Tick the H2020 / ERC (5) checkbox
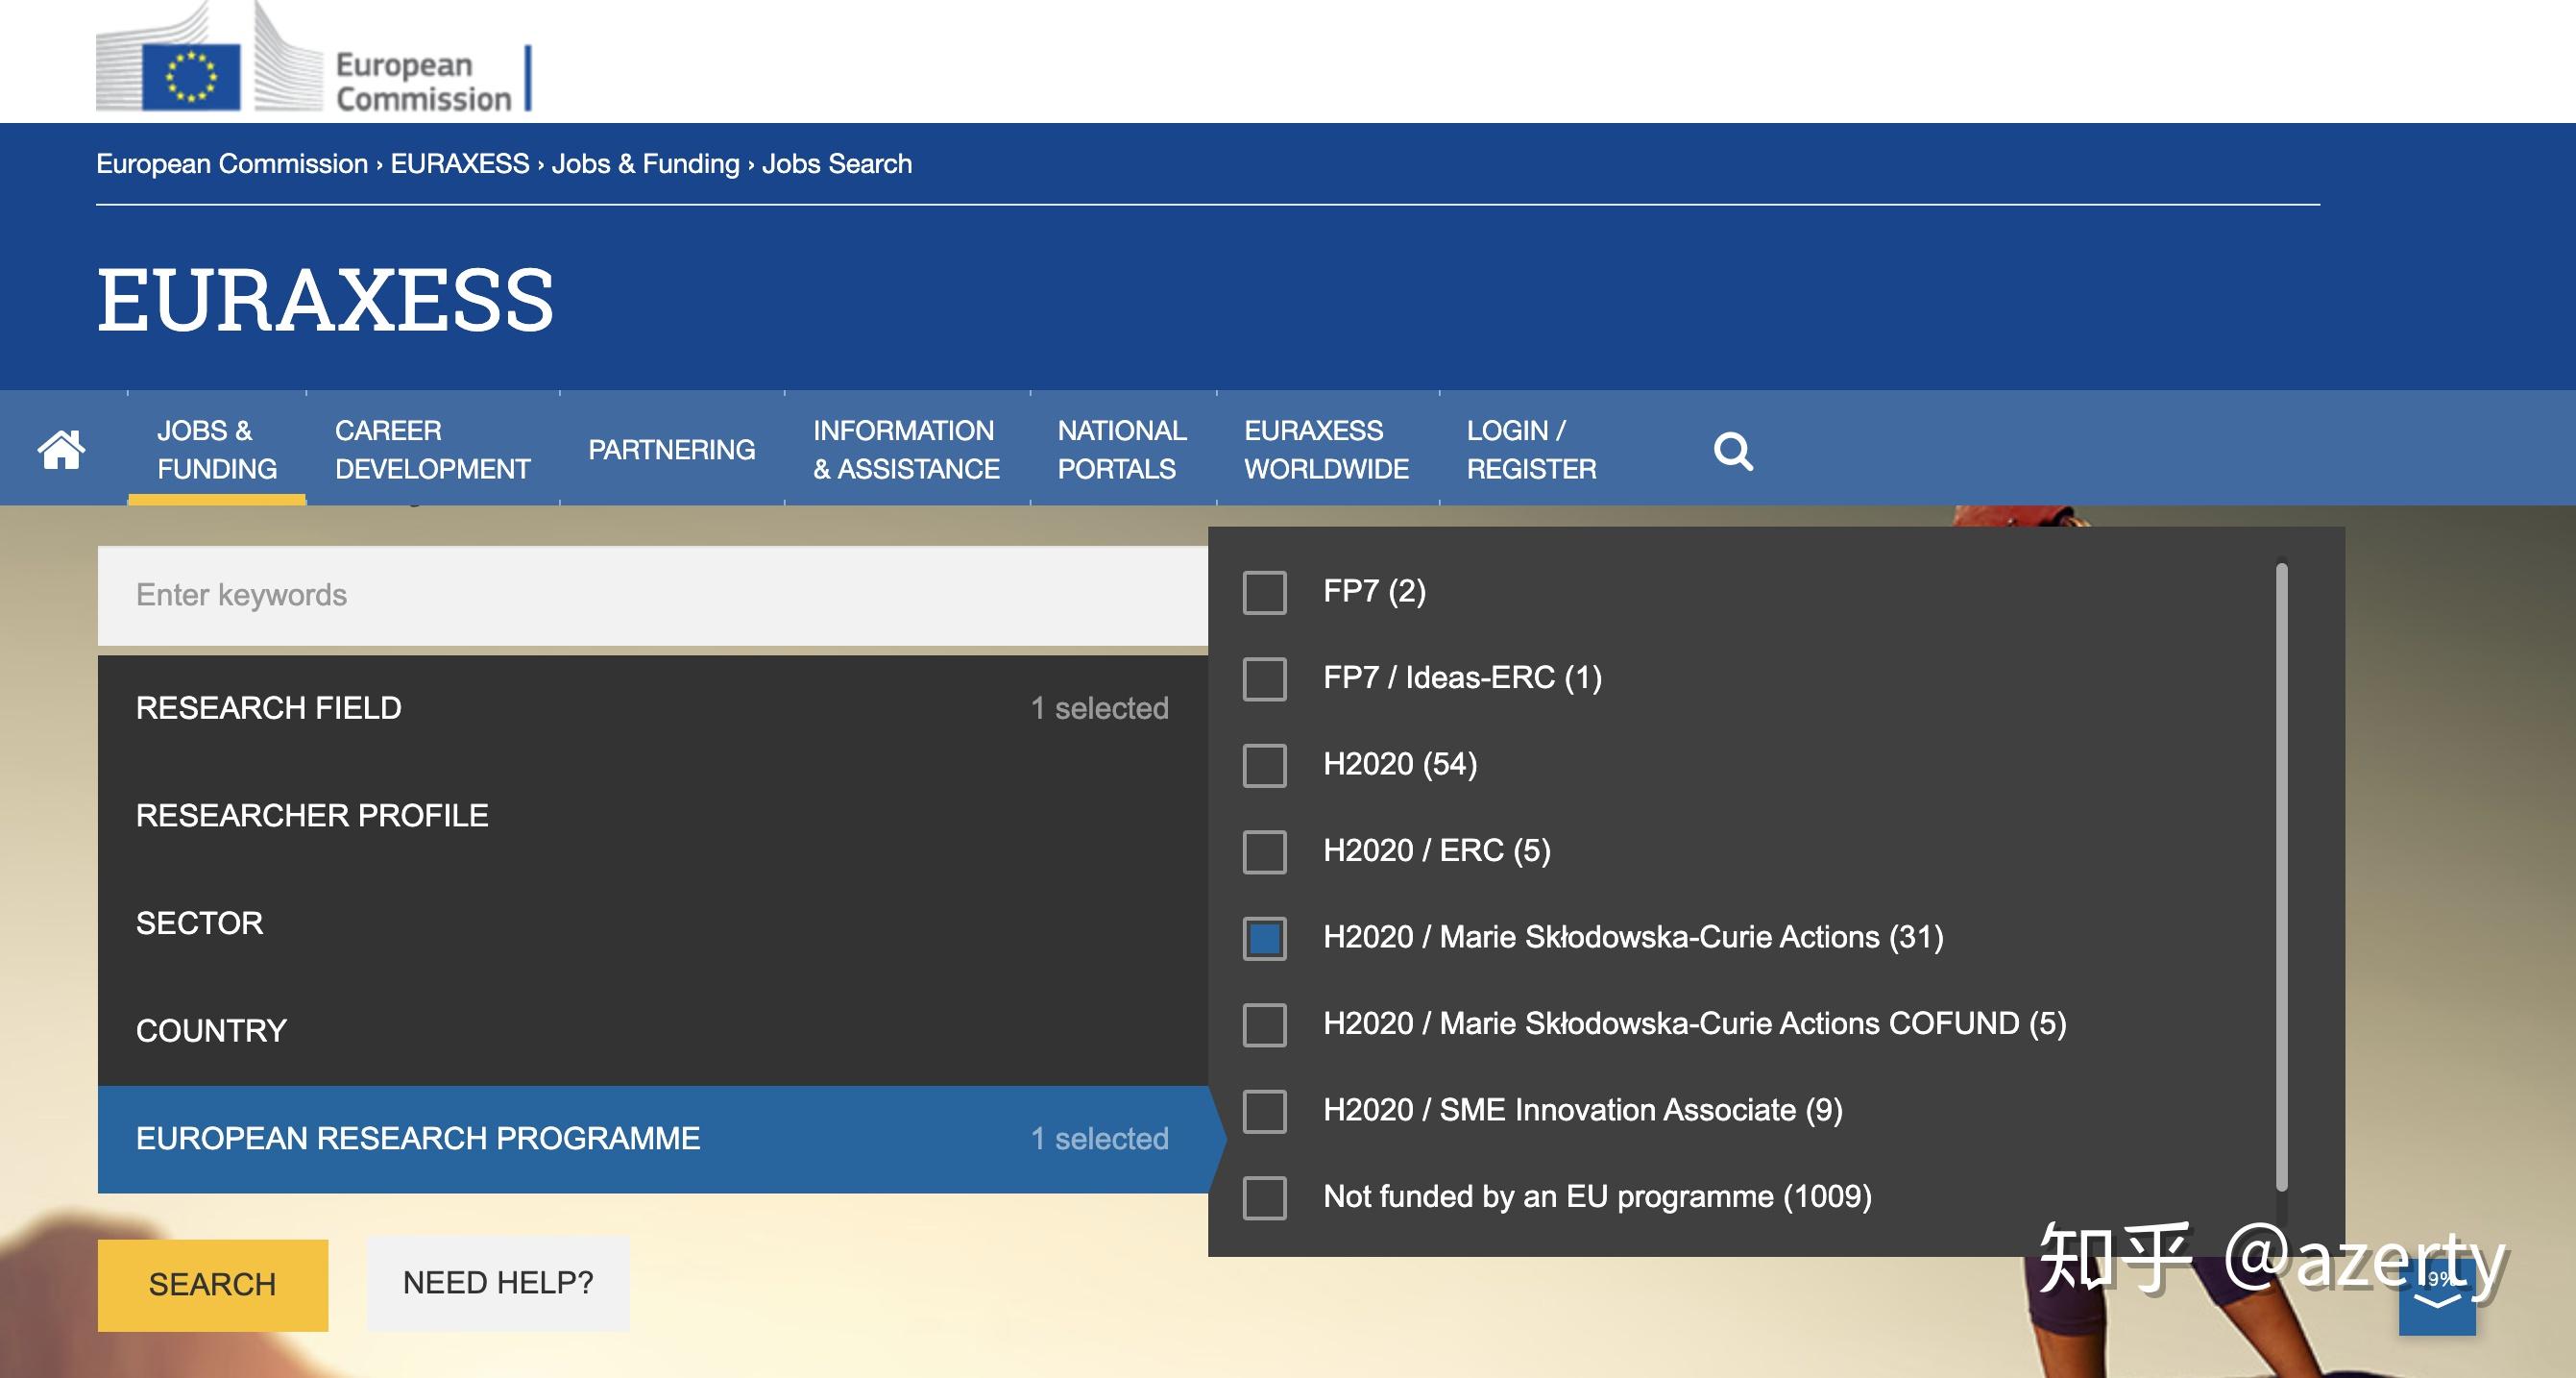The image size is (2576, 1378). click(x=1264, y=850)
